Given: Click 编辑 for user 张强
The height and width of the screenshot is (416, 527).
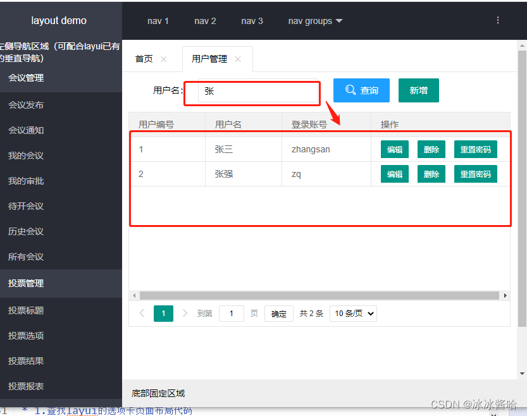Looking at the screenshot, I should tap(395, 174).
